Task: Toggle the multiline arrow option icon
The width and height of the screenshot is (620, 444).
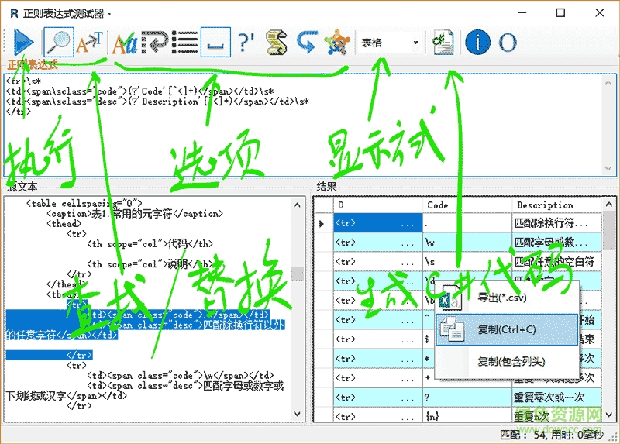Action: pyautogui.click(x=154, y=42)
